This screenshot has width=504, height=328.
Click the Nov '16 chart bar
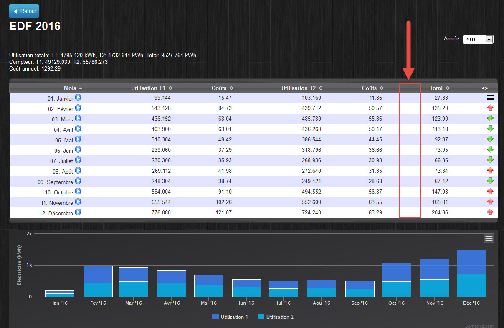pos(434,278)
